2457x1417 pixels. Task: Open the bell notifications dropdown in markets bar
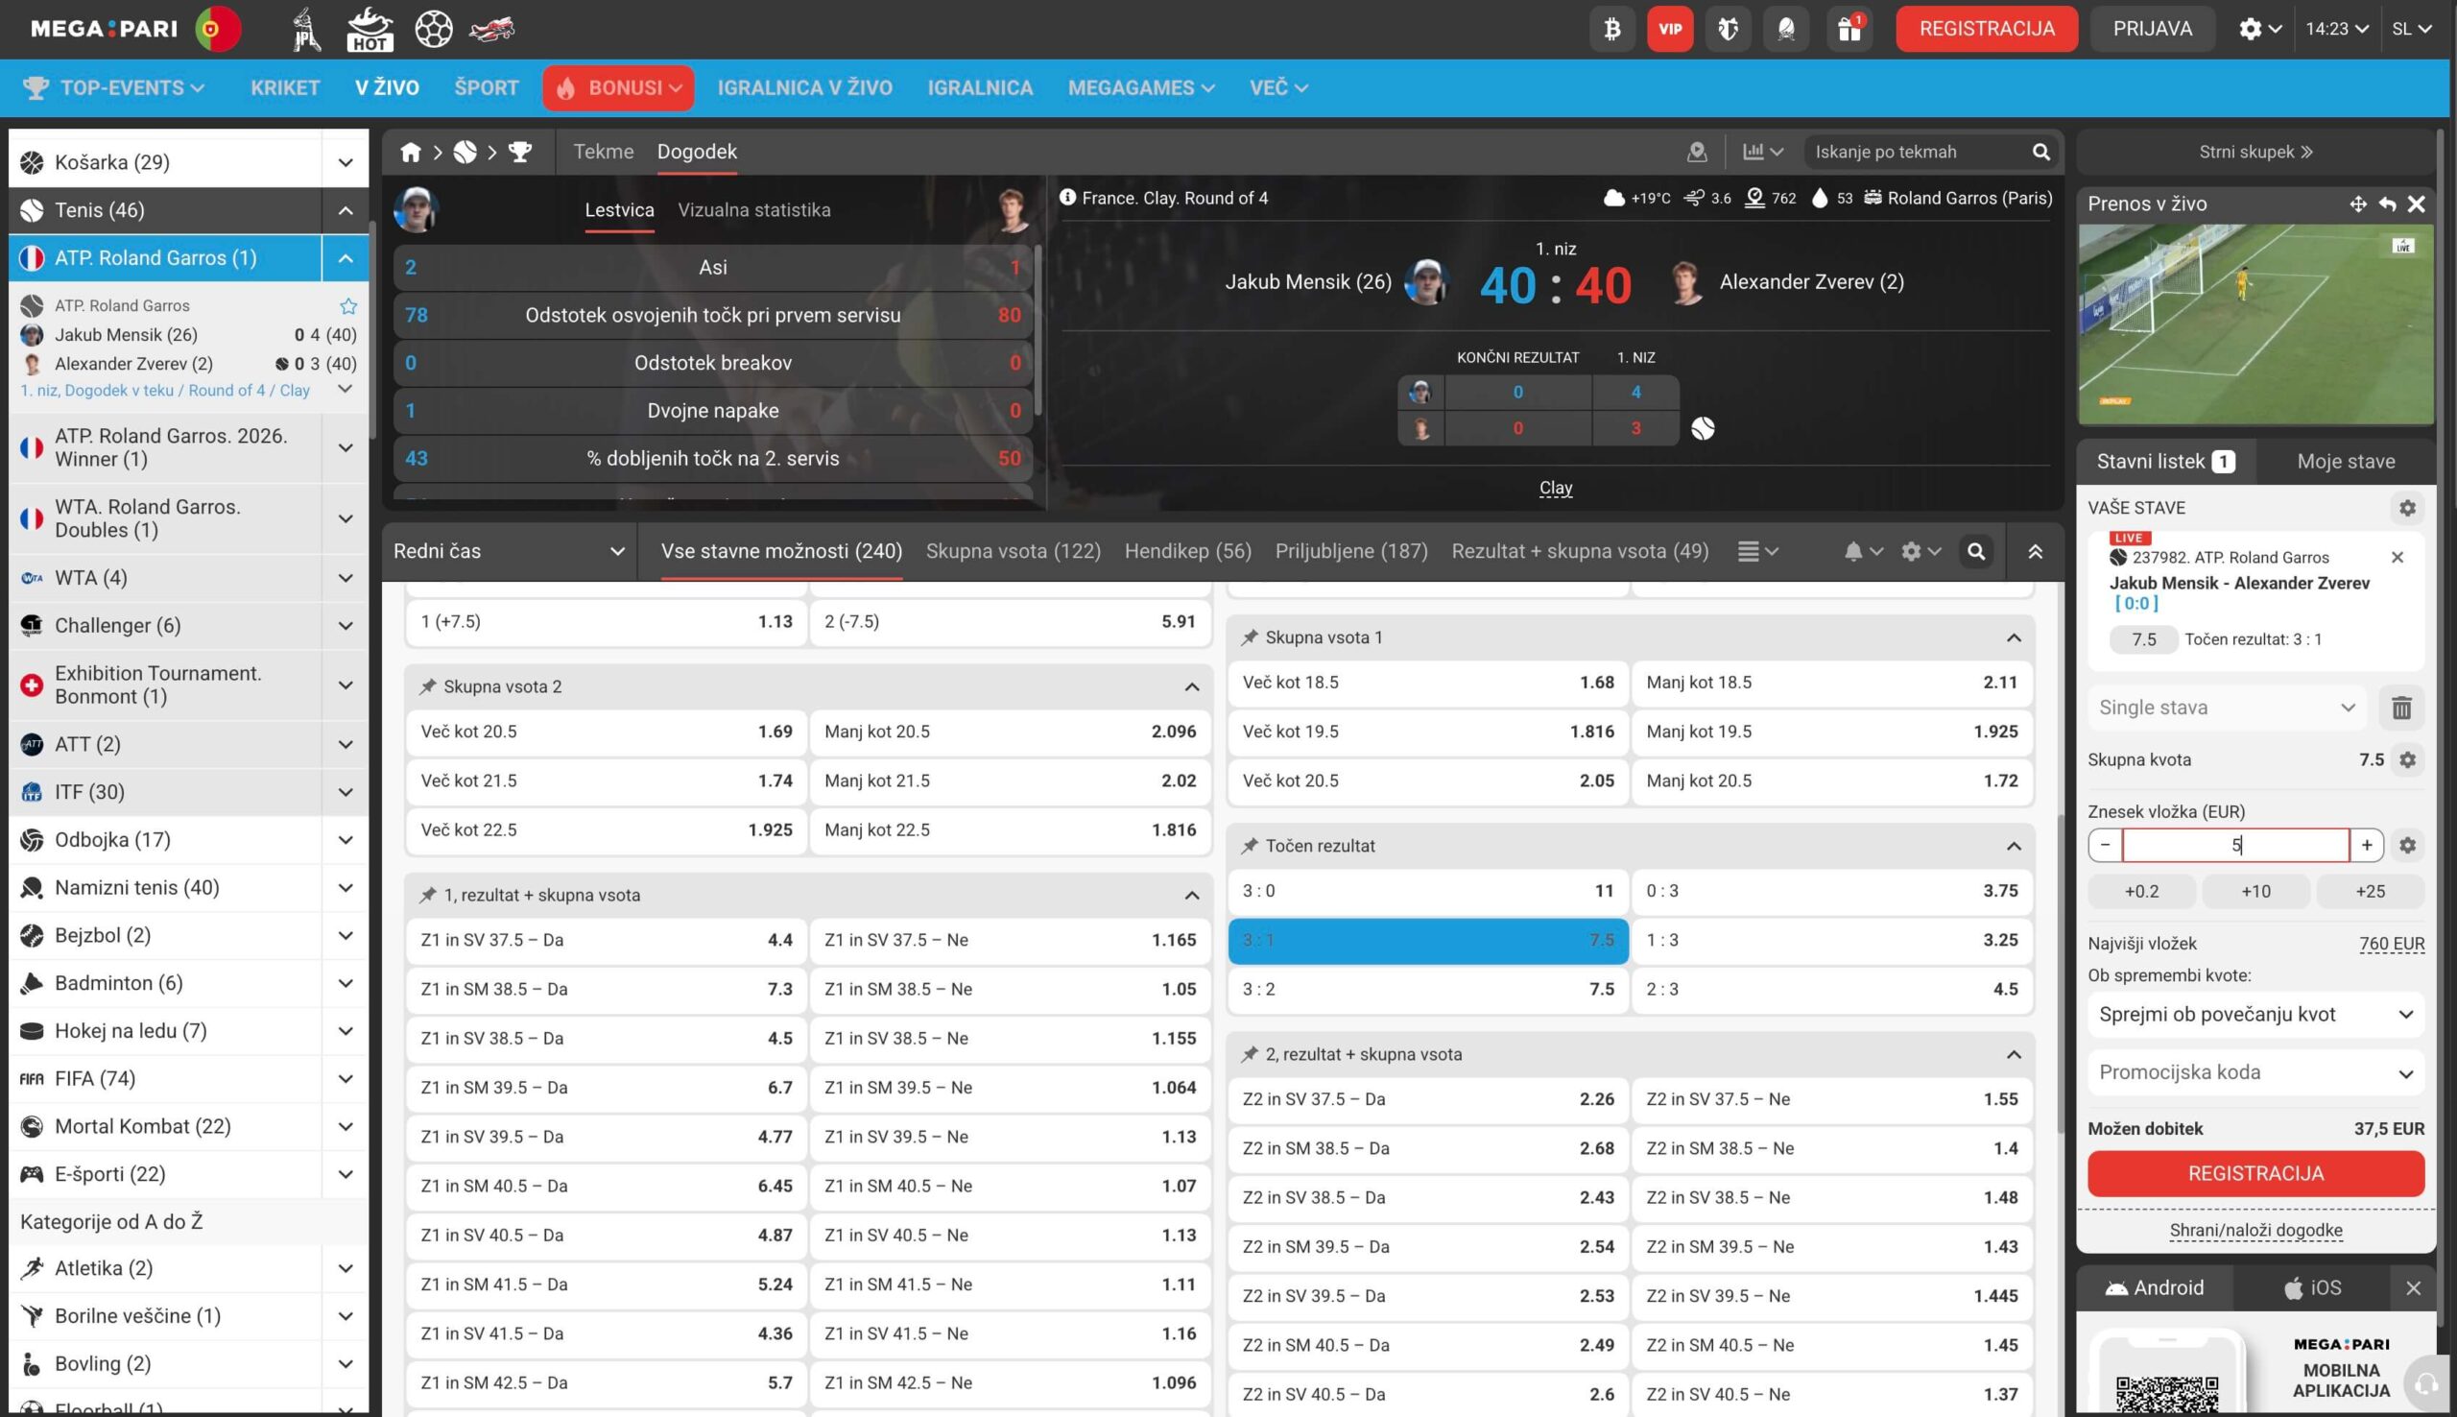coord(1863,552)
